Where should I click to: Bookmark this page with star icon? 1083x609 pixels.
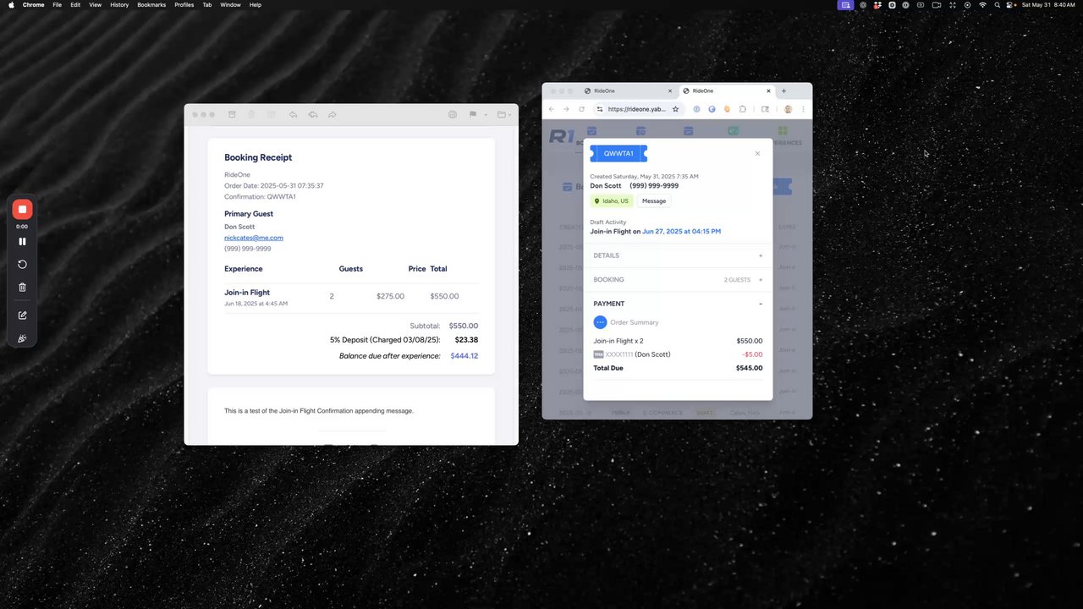click(x=675, y=109)
